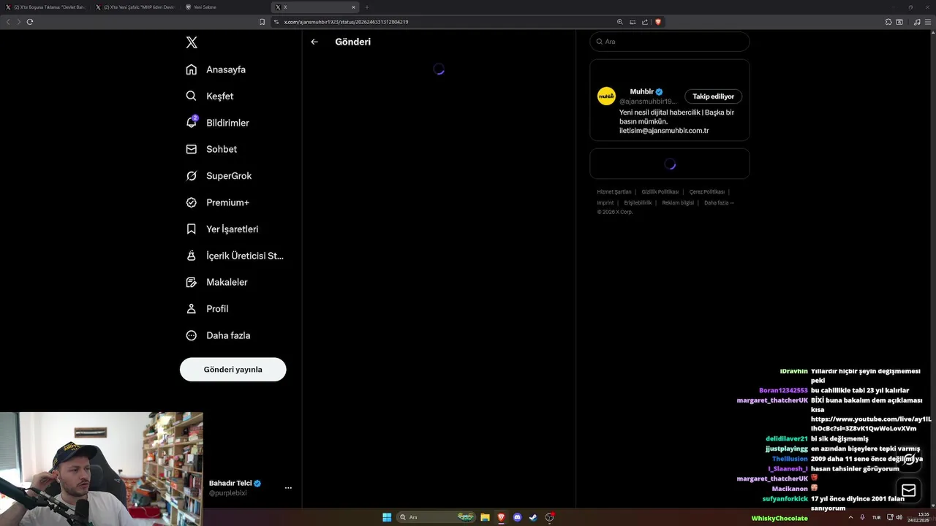Open Premium+ badge icon
936x526 pixels.
tap(192, 202)
